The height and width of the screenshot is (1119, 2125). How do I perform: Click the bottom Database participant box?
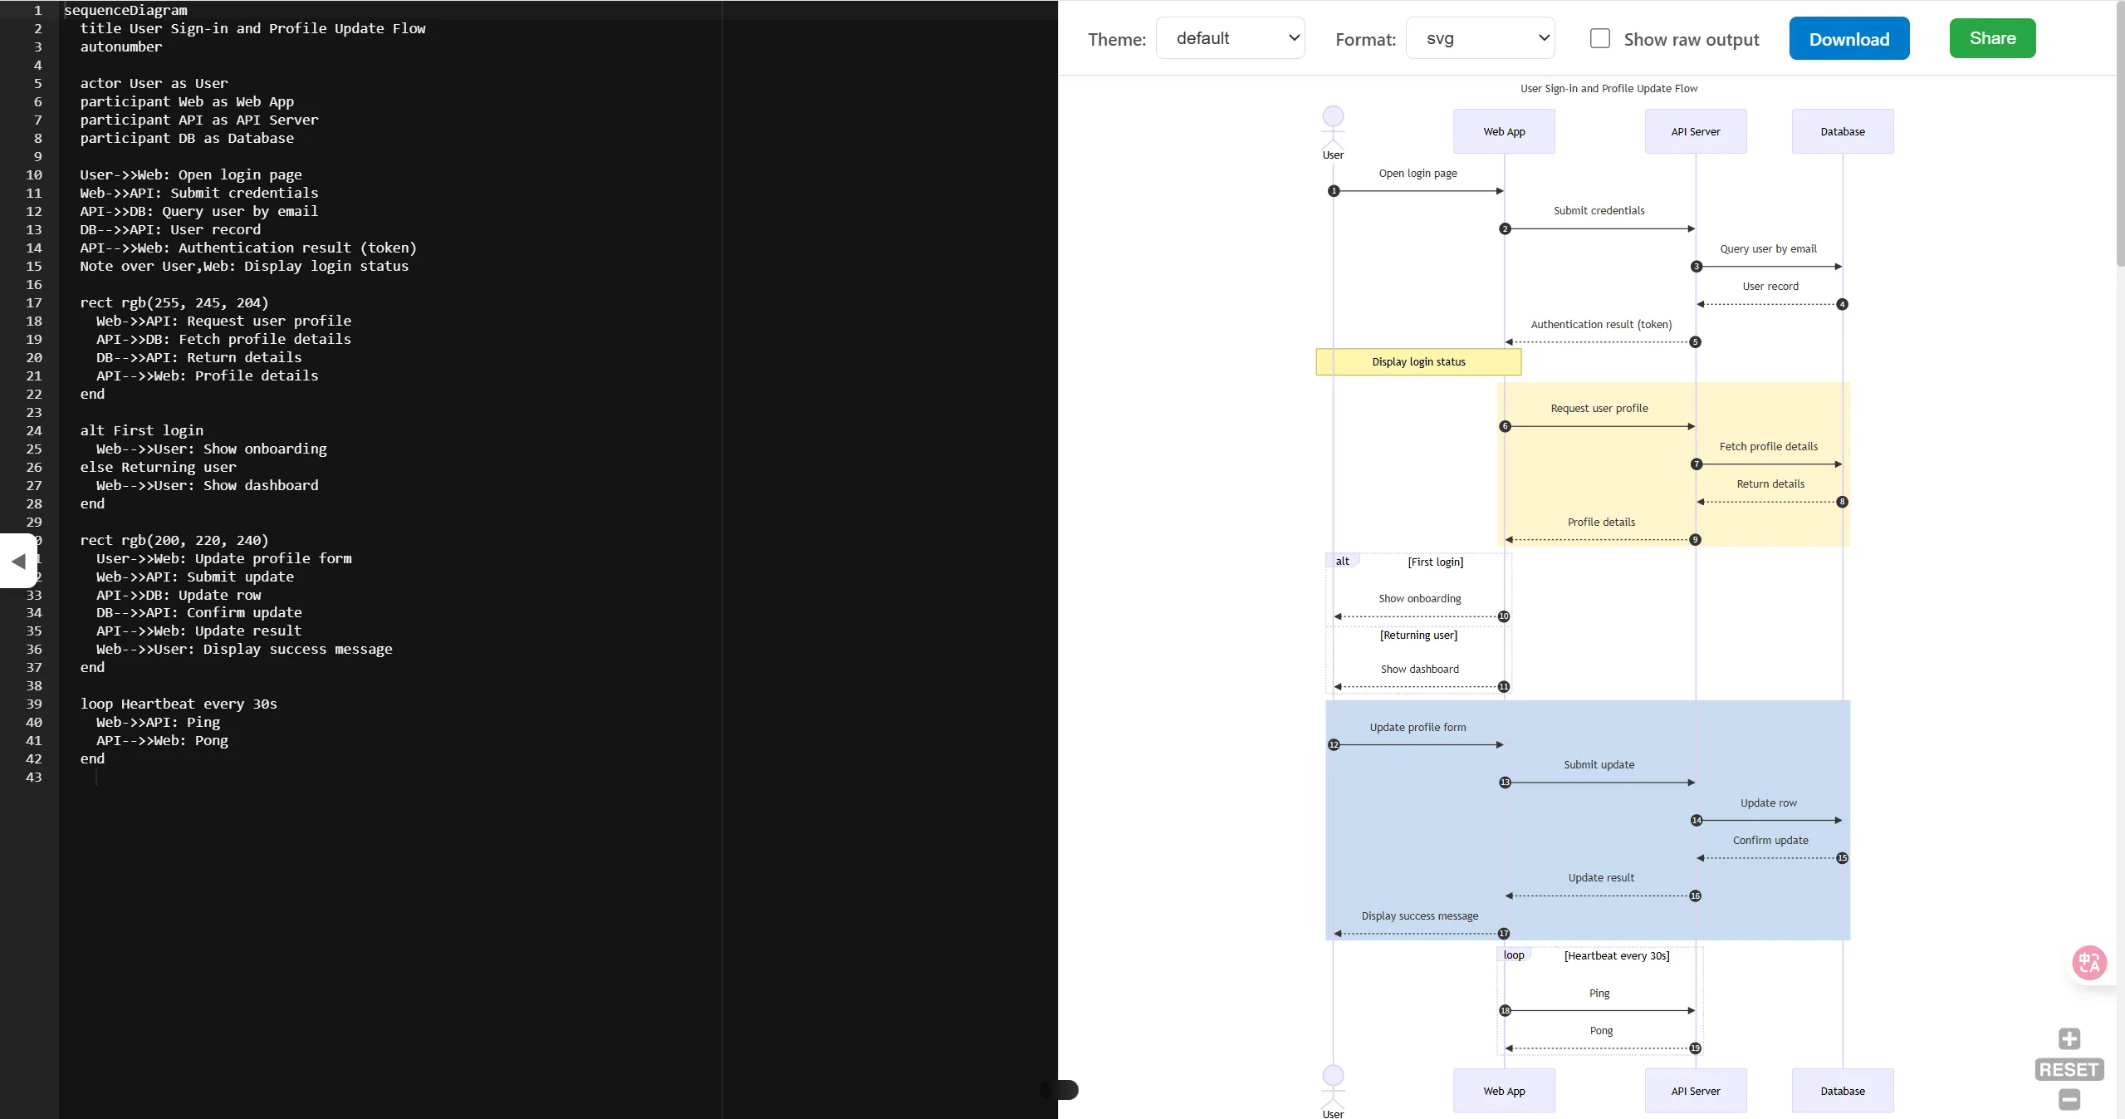coord(1842,1091)
